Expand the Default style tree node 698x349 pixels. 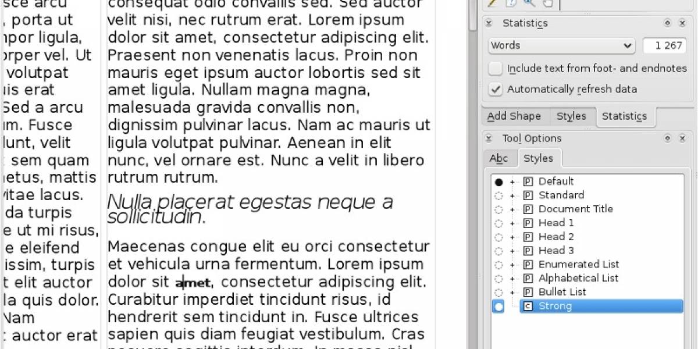click(512, 181)
